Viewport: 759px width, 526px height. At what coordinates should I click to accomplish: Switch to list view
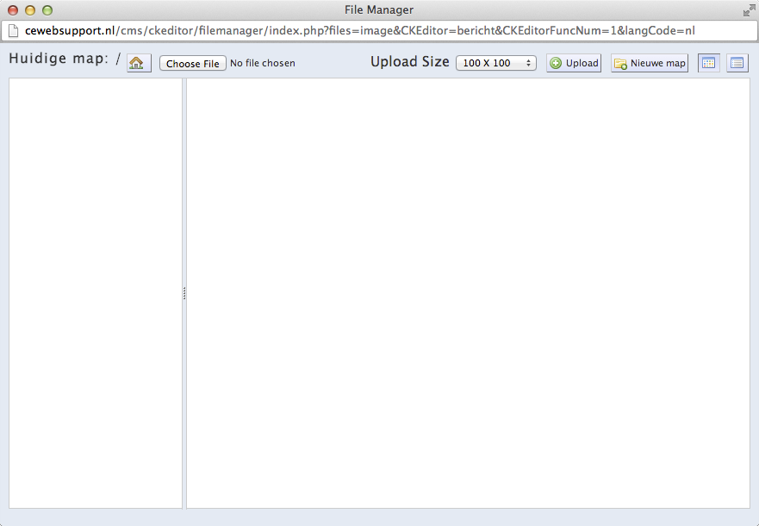(737, 63)
